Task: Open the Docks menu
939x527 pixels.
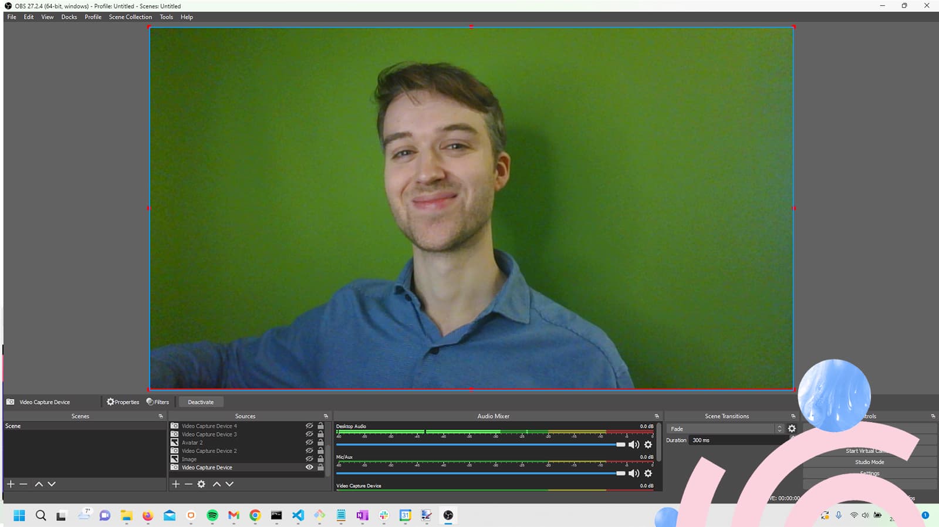Action: [69, 17]
